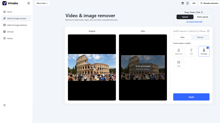
Task: Open the language globe icon
Action: tap(4, 105)
